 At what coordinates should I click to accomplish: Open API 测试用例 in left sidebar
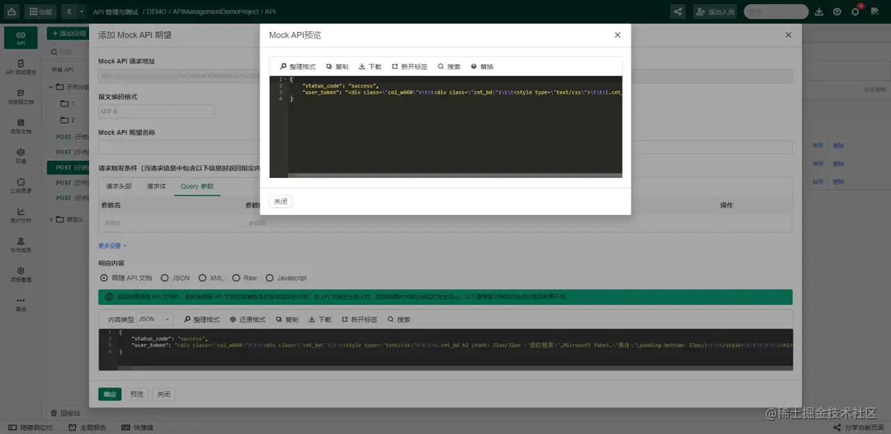[21, 67]
